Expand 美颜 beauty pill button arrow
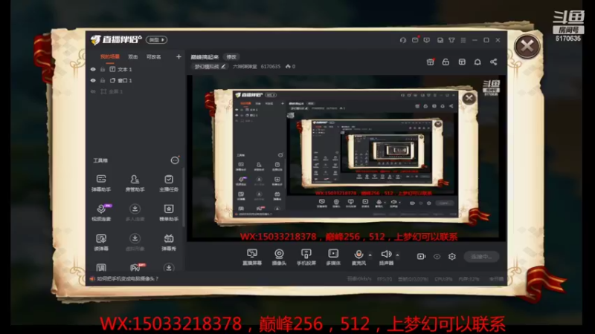This screenshot has width=595, height=334. pyautogui.click(x=157, y=40)
